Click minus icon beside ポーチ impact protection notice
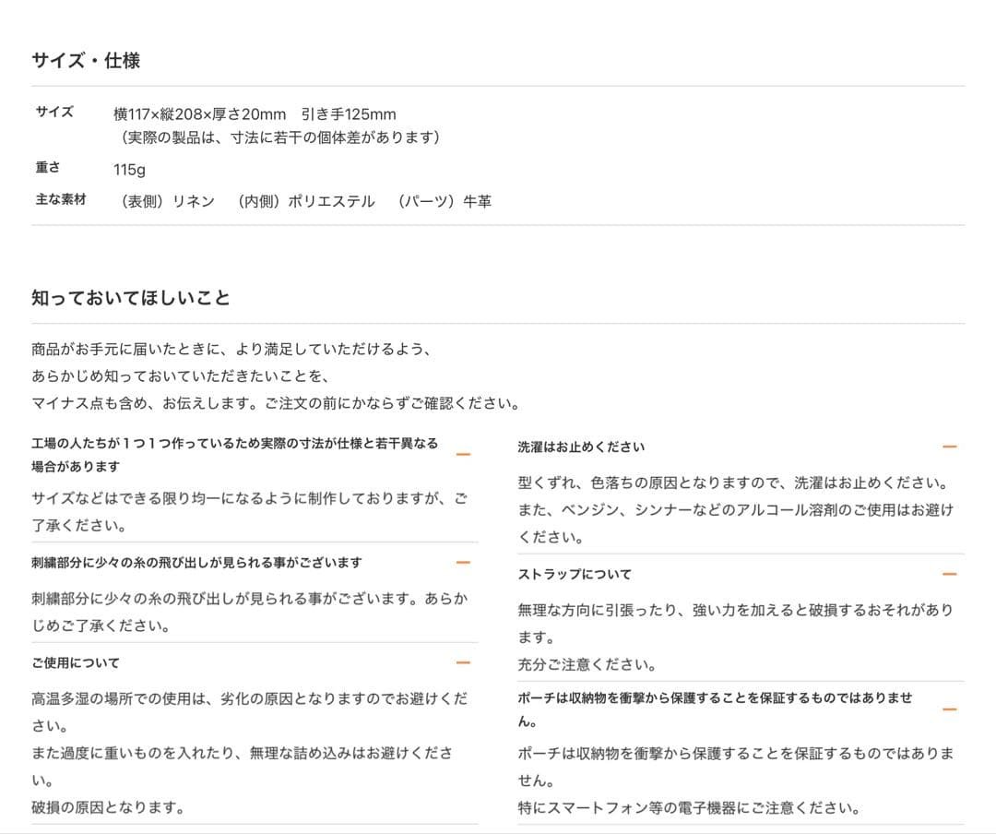Image resolution: width=996 pixels, height=834 pixels. [x=949, y=709]
